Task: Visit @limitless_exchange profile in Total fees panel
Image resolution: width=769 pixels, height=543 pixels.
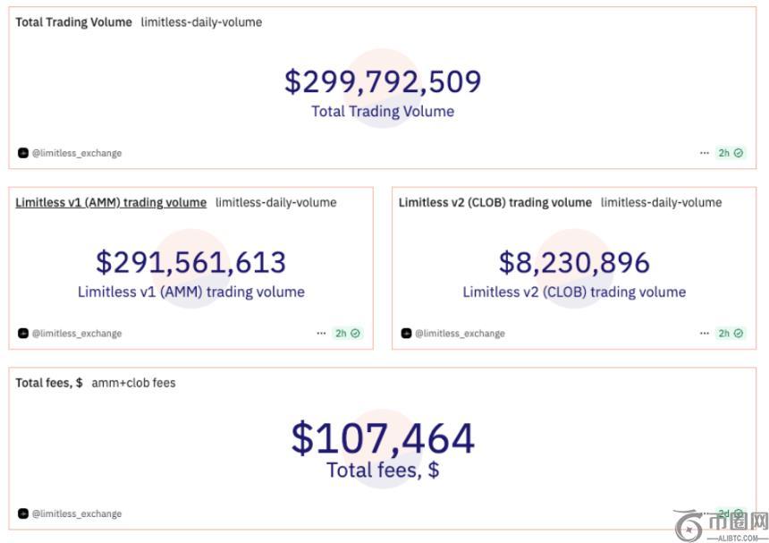Action: (x=77, y=513)
